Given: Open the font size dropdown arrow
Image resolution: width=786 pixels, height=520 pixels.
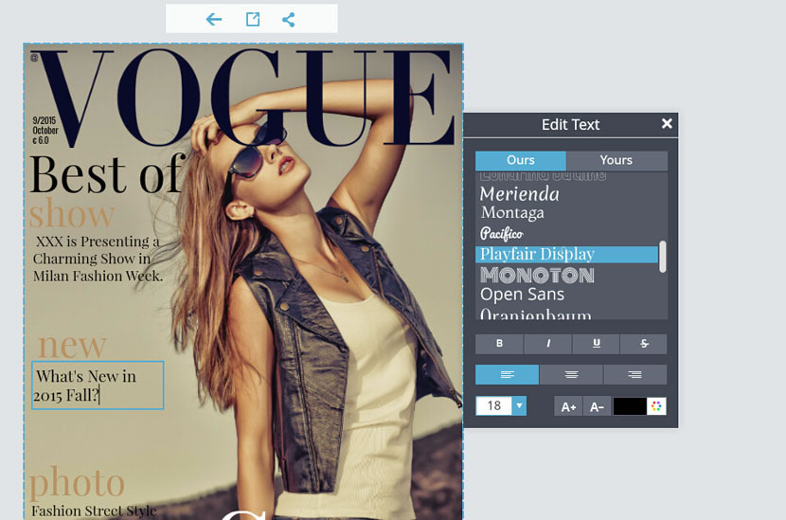Looking at the screenshot, I should click(x=519, y=405).
